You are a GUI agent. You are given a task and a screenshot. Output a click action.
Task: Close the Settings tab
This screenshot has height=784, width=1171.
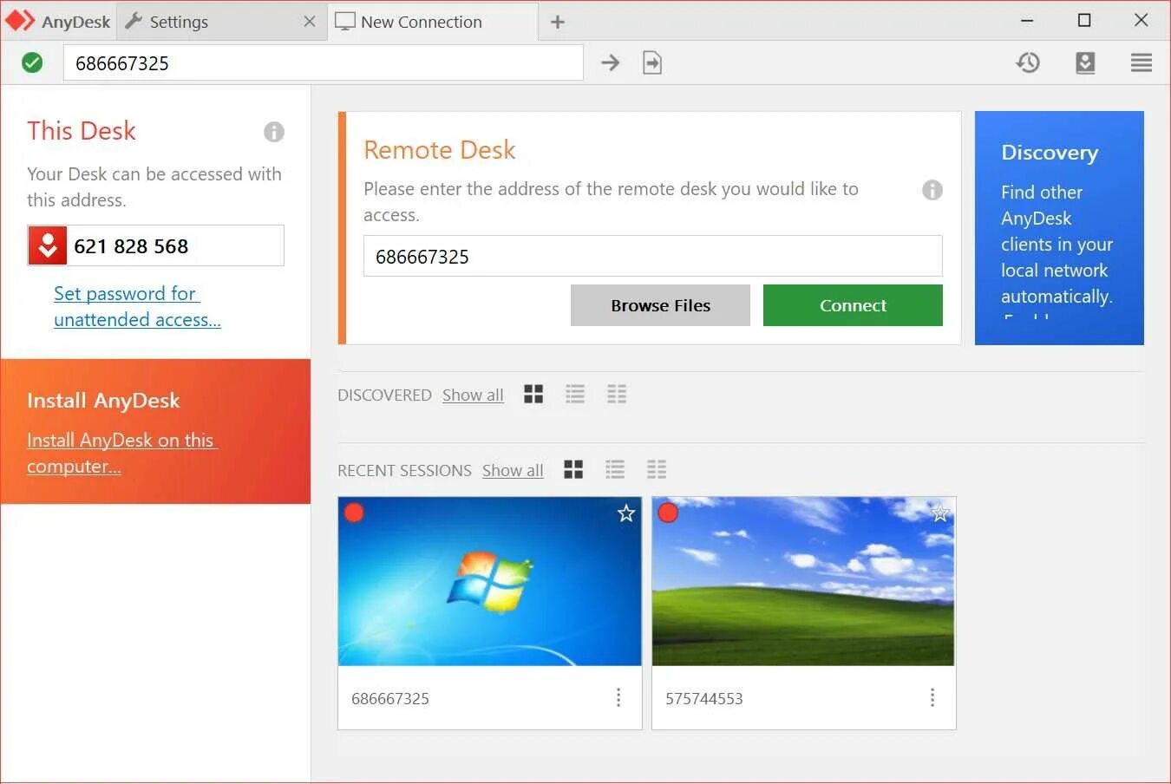[310, 22]
